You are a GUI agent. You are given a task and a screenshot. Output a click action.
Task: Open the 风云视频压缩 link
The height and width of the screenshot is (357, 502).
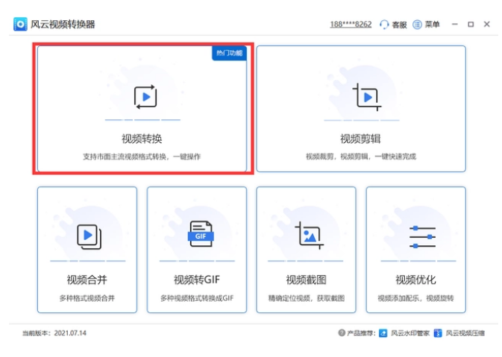[465, 333]
